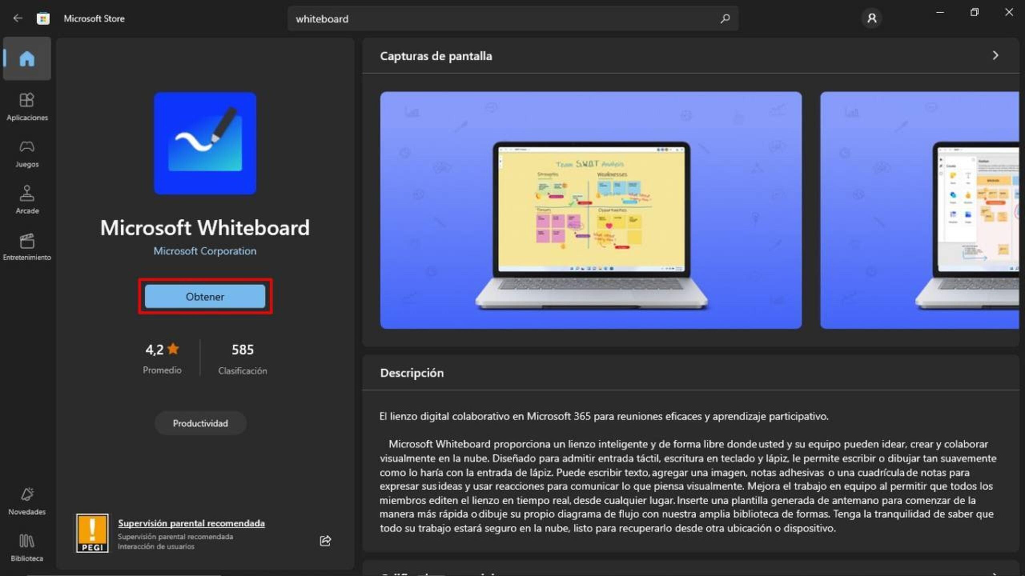Click the orange rating star

point(173,349)
